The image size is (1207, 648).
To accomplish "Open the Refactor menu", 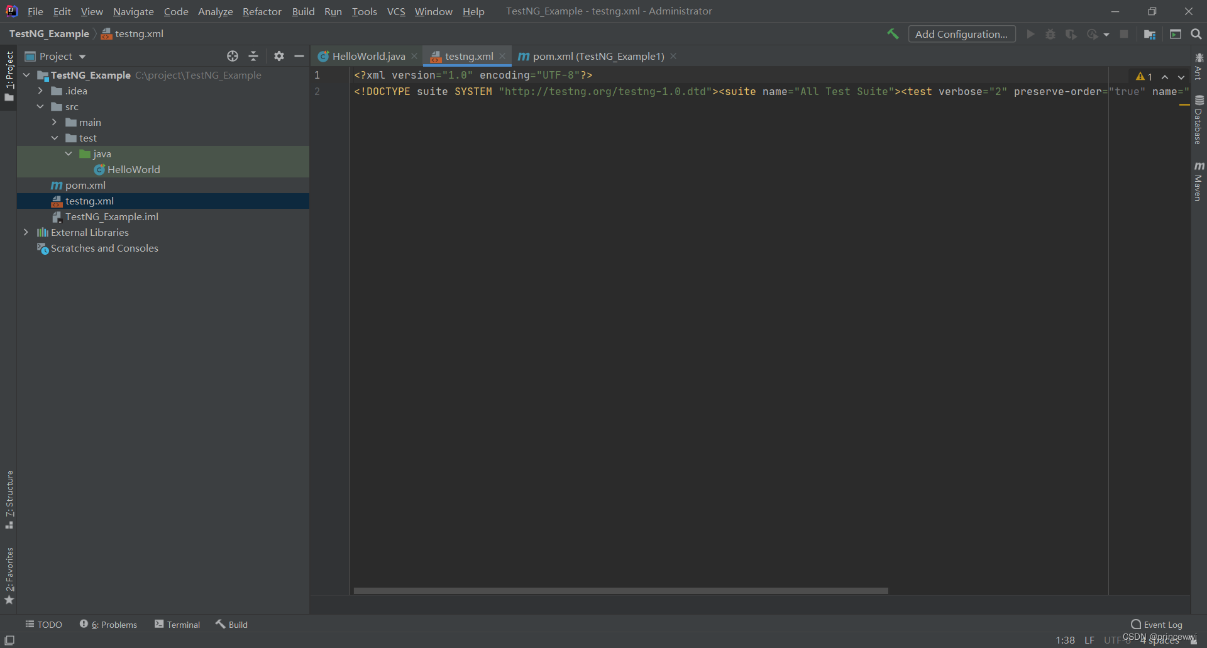I will point(262,11).
